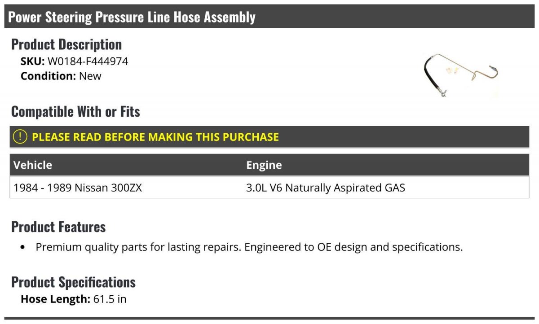The width and height of the screenshot is (539, 324).
Task: Click the SKU label
Action: point(33,61)
